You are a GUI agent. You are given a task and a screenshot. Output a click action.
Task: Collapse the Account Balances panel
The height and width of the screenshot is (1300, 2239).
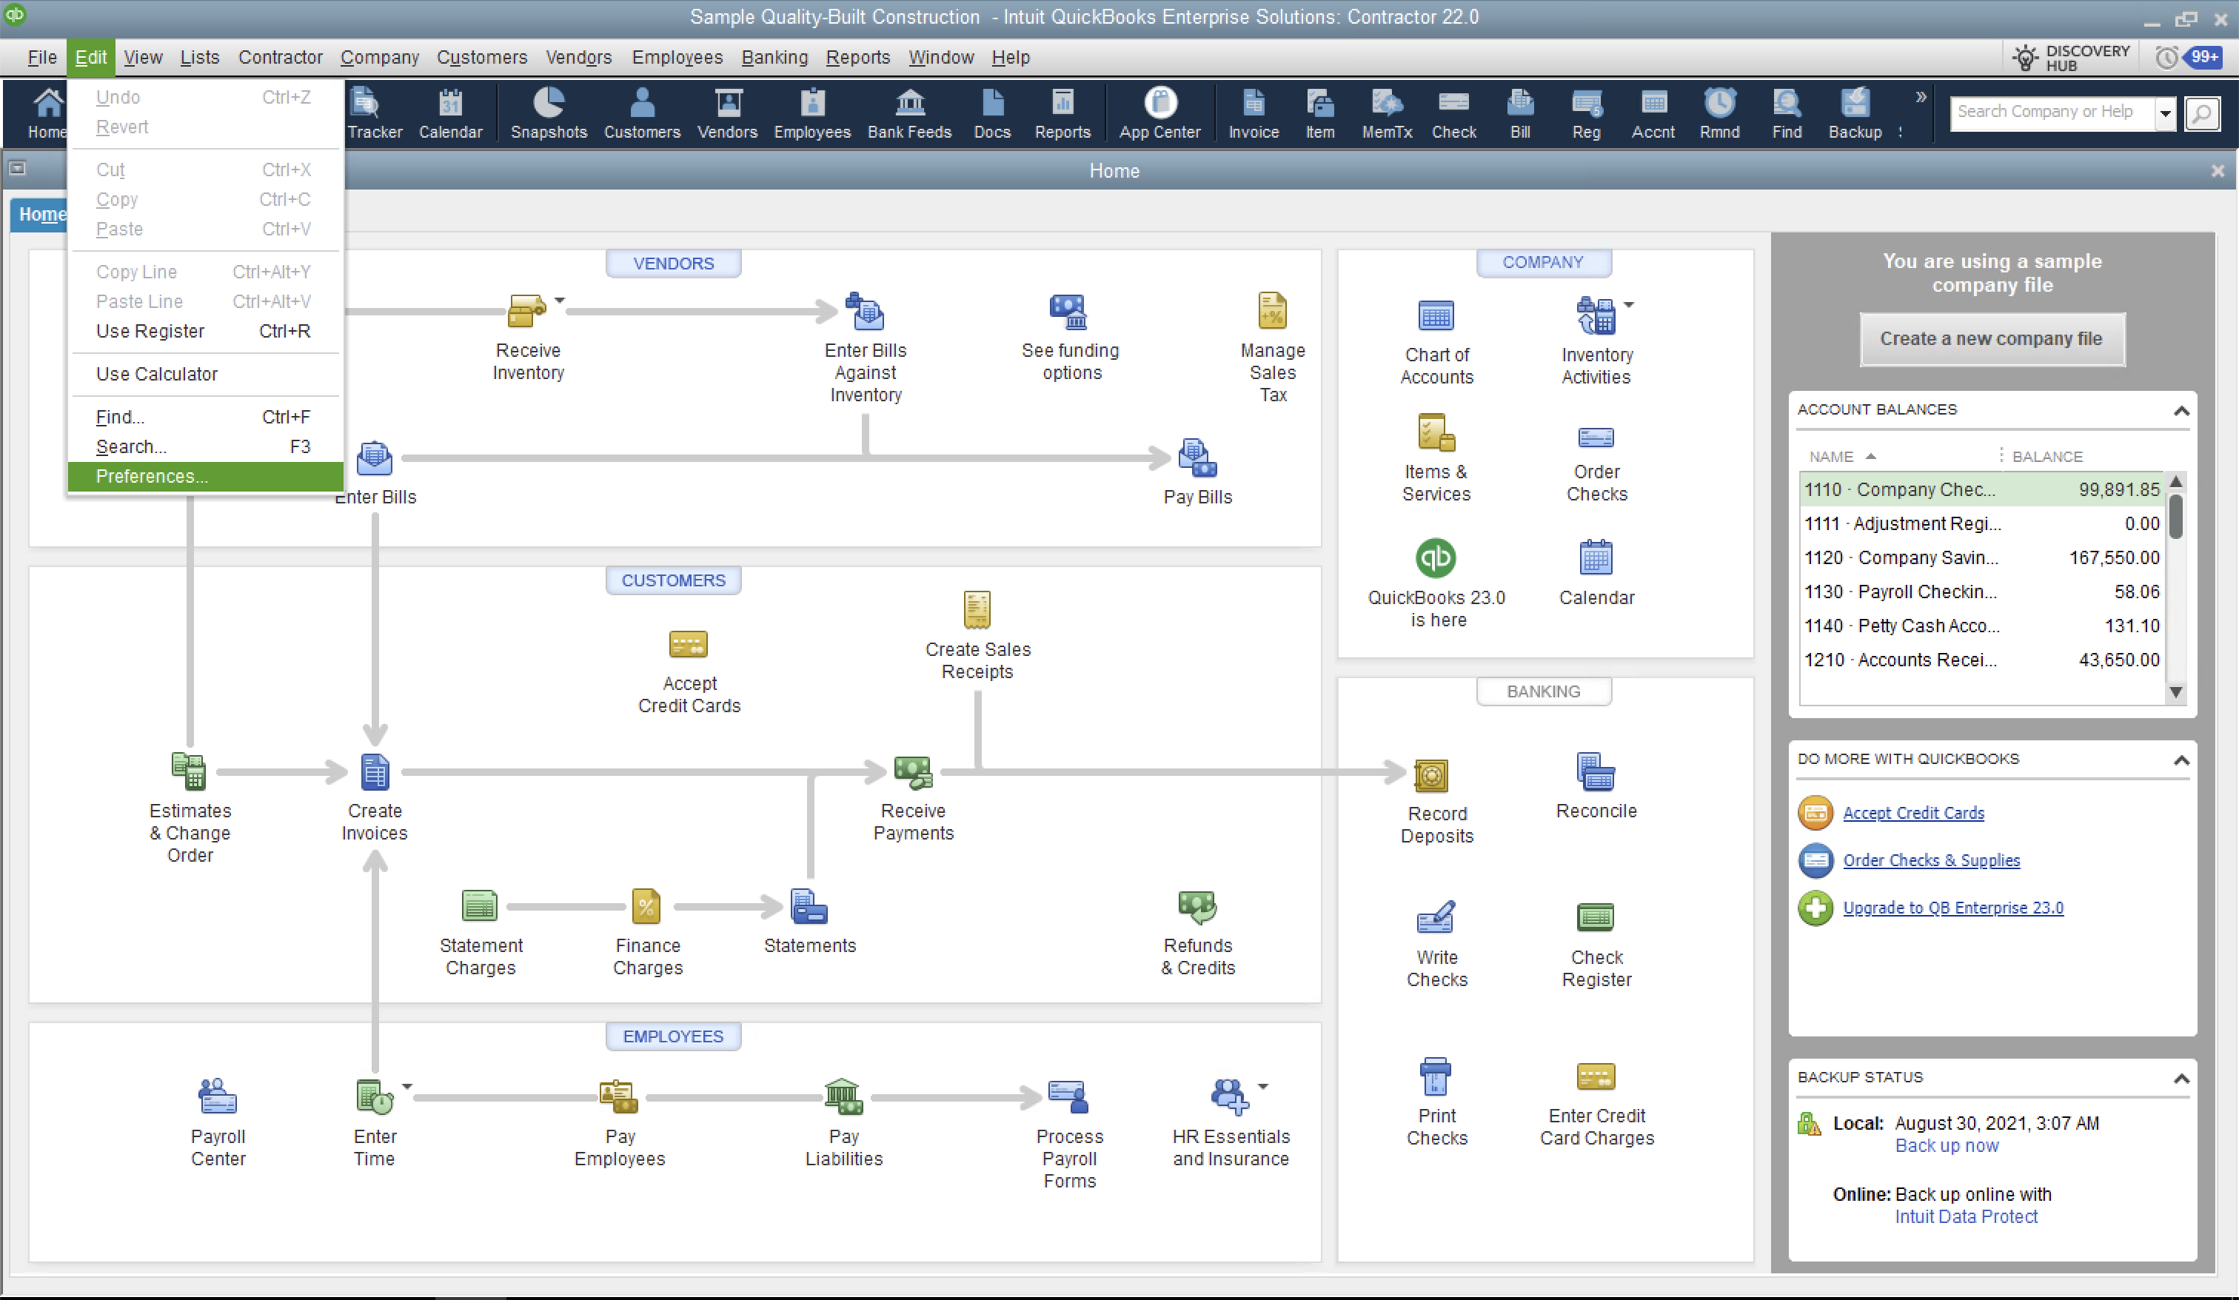click(2181, 411)
